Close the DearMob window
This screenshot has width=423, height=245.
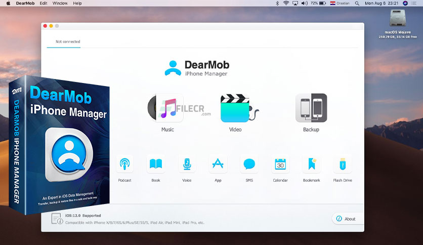45,26
